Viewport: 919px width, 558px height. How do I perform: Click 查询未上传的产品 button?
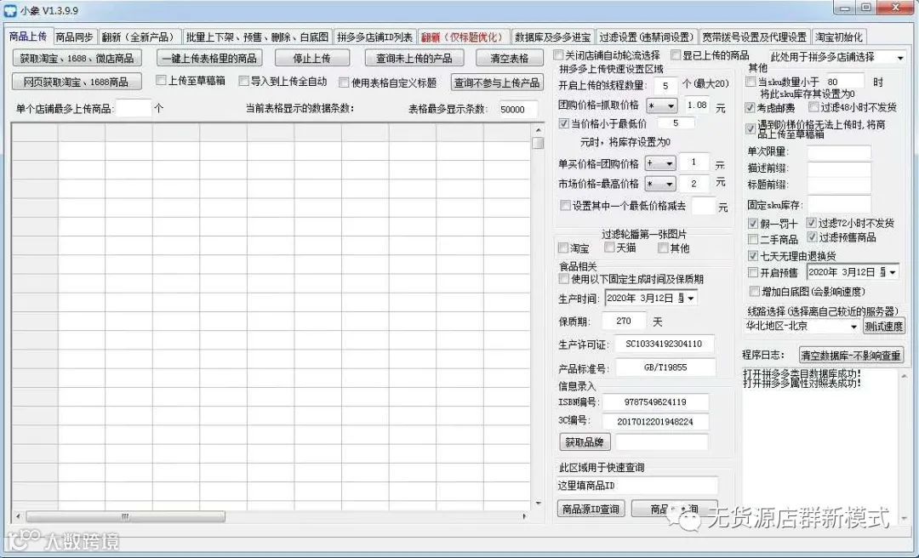click(x=414, y=58)
